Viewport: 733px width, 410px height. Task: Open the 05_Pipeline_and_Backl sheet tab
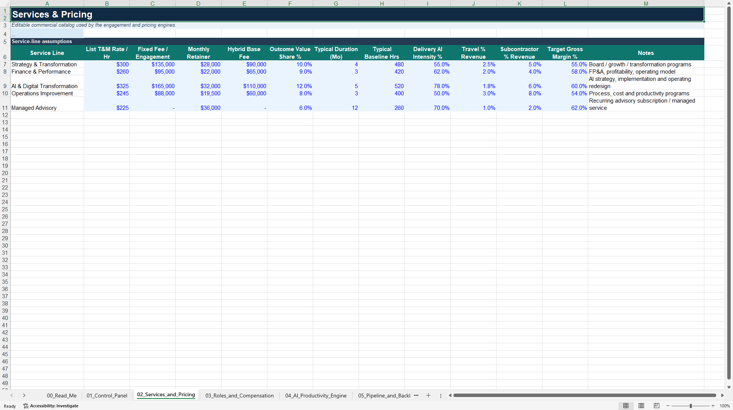(x=384, y=396)
